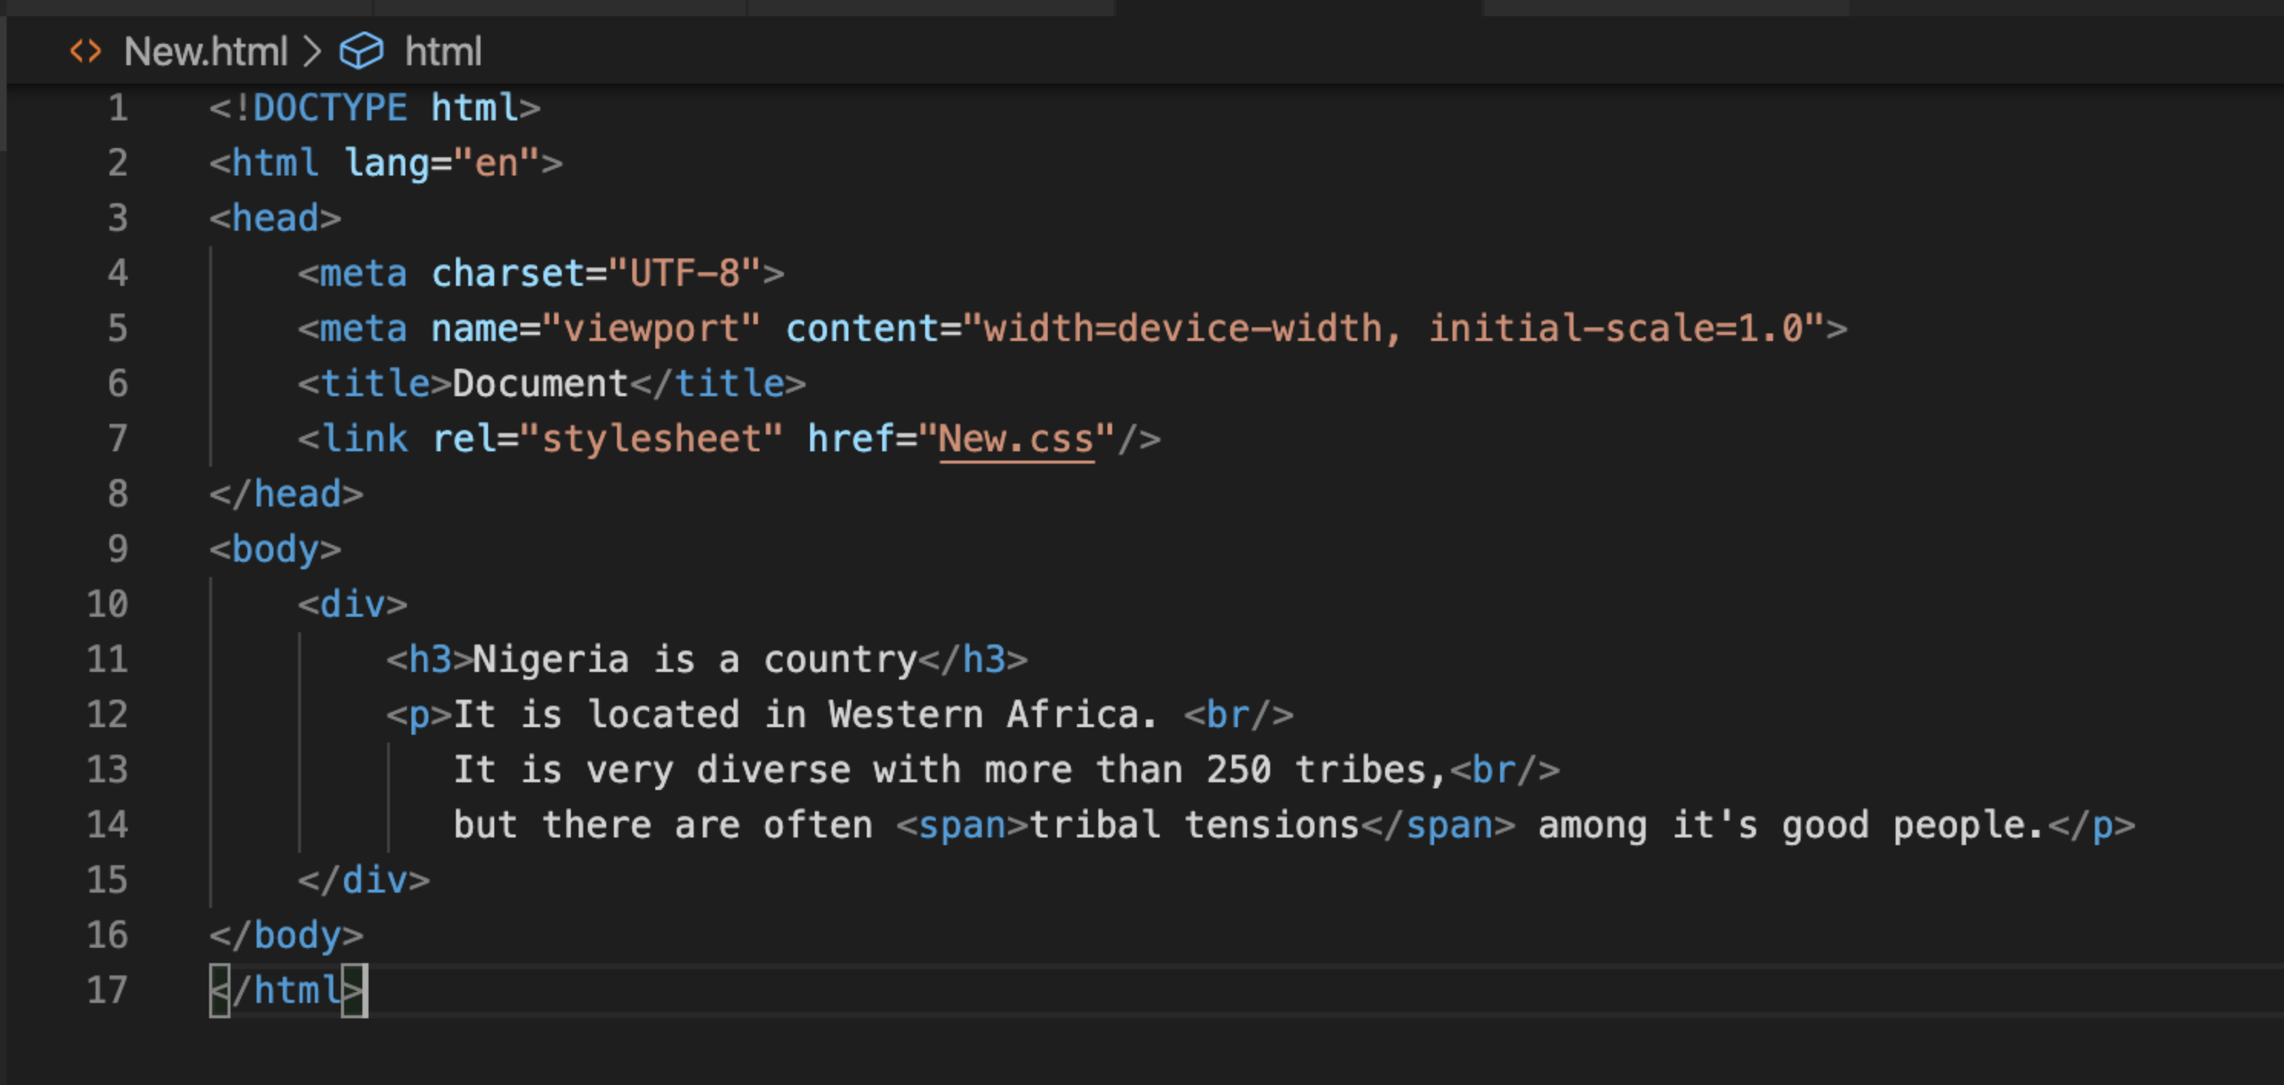2284x1085 pixels.
Task: Click line number 17 in gutter
Action: 107,990
